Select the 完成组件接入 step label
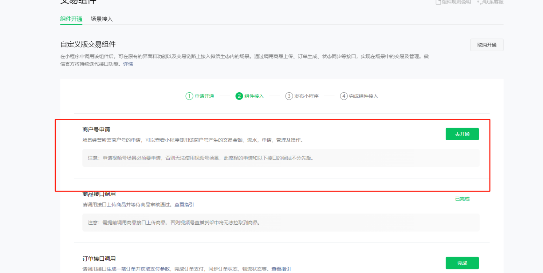543x273 pixels. [363, 96]
